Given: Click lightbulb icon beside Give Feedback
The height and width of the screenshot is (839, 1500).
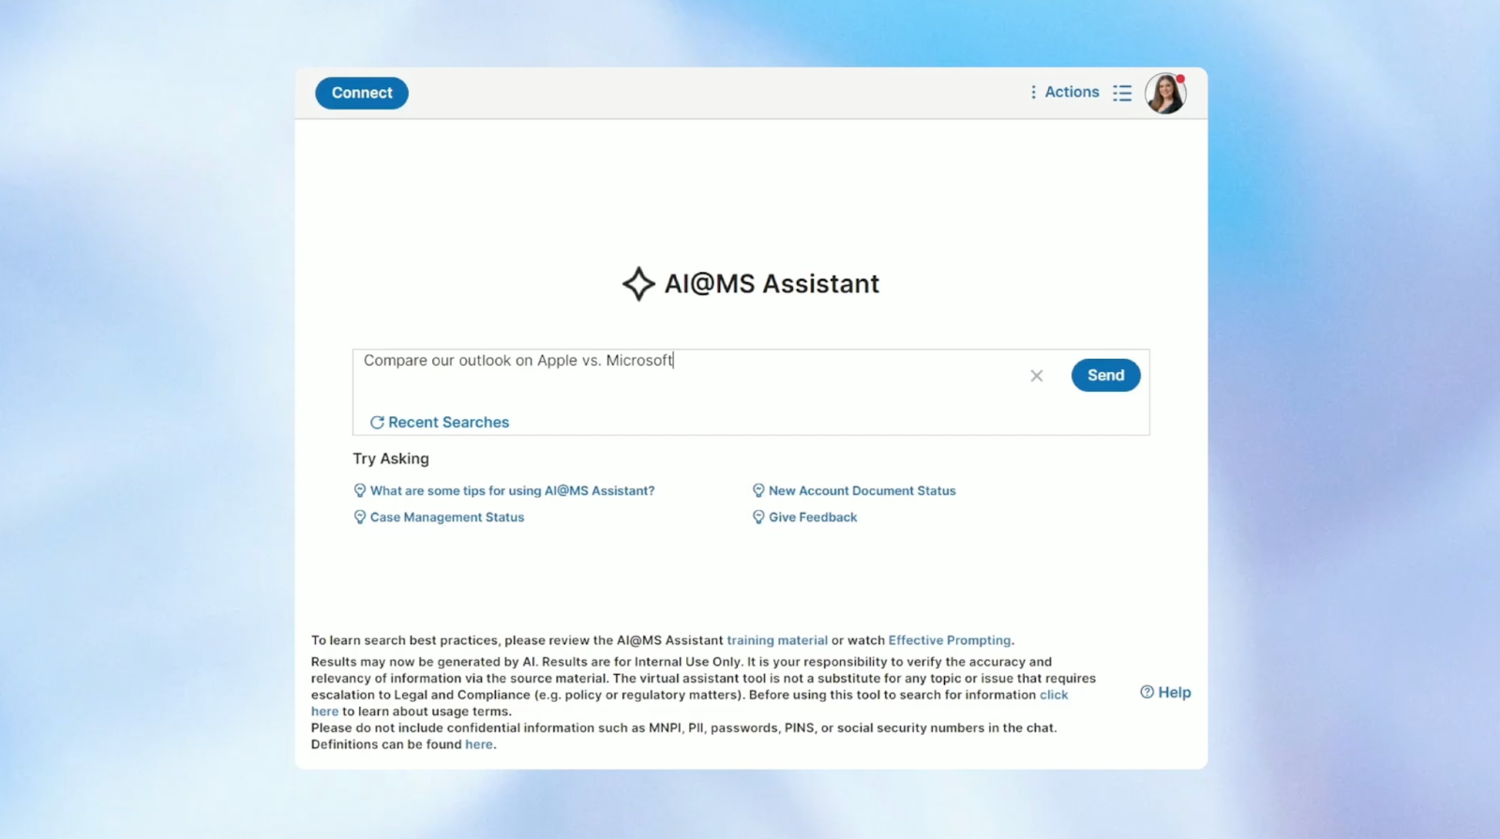Looking at the screenshot, I should (x=758, y=517).
